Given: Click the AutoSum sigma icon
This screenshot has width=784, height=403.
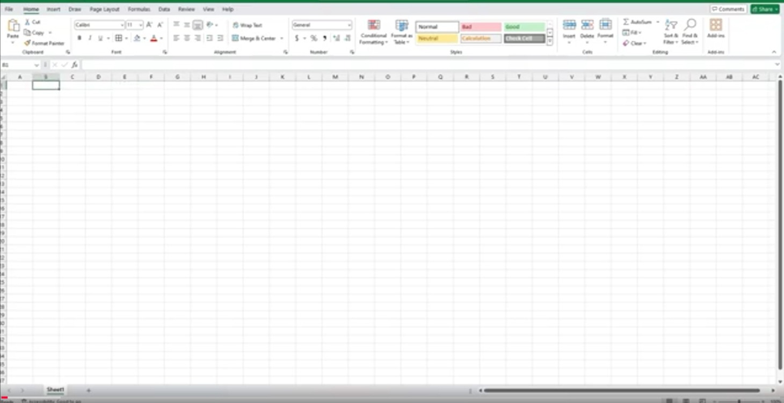Looking at the screenshot, I should point(626,22).
